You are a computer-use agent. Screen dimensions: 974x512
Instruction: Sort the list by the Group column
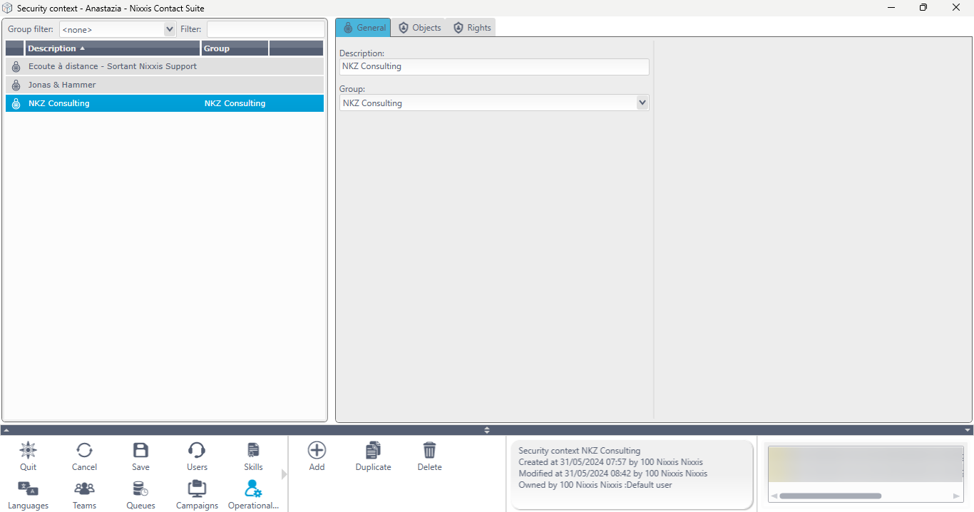pos(235,48)
